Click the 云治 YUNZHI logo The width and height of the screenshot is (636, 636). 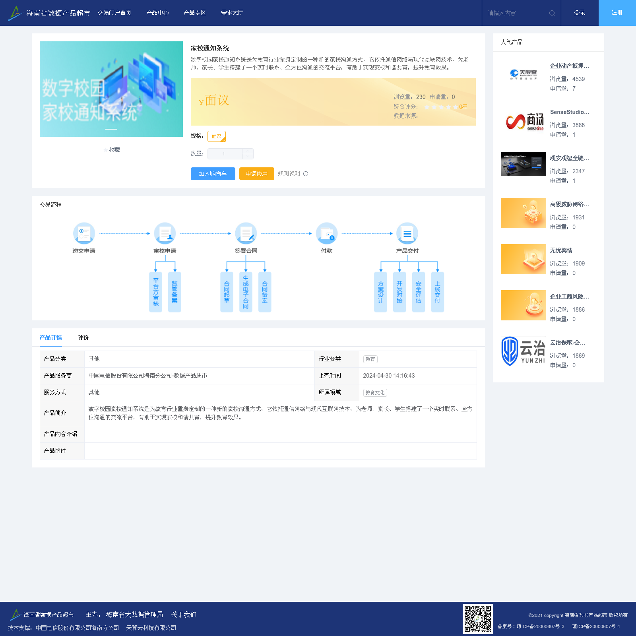tap(524, 351)
